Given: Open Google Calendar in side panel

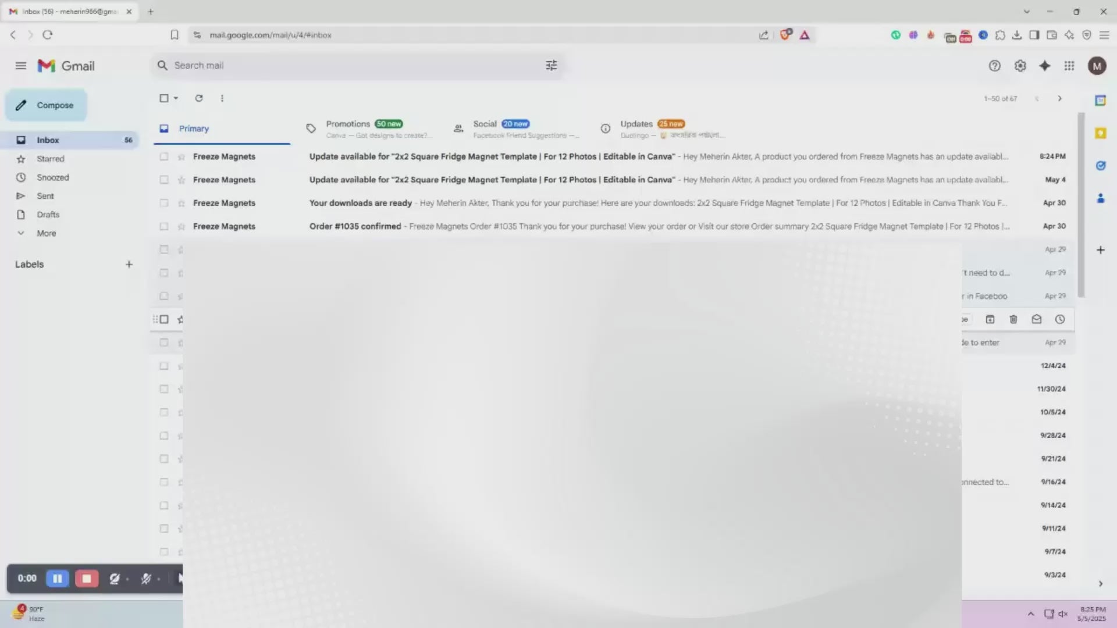Looking at the screenshot, I should pos(1100,100).
